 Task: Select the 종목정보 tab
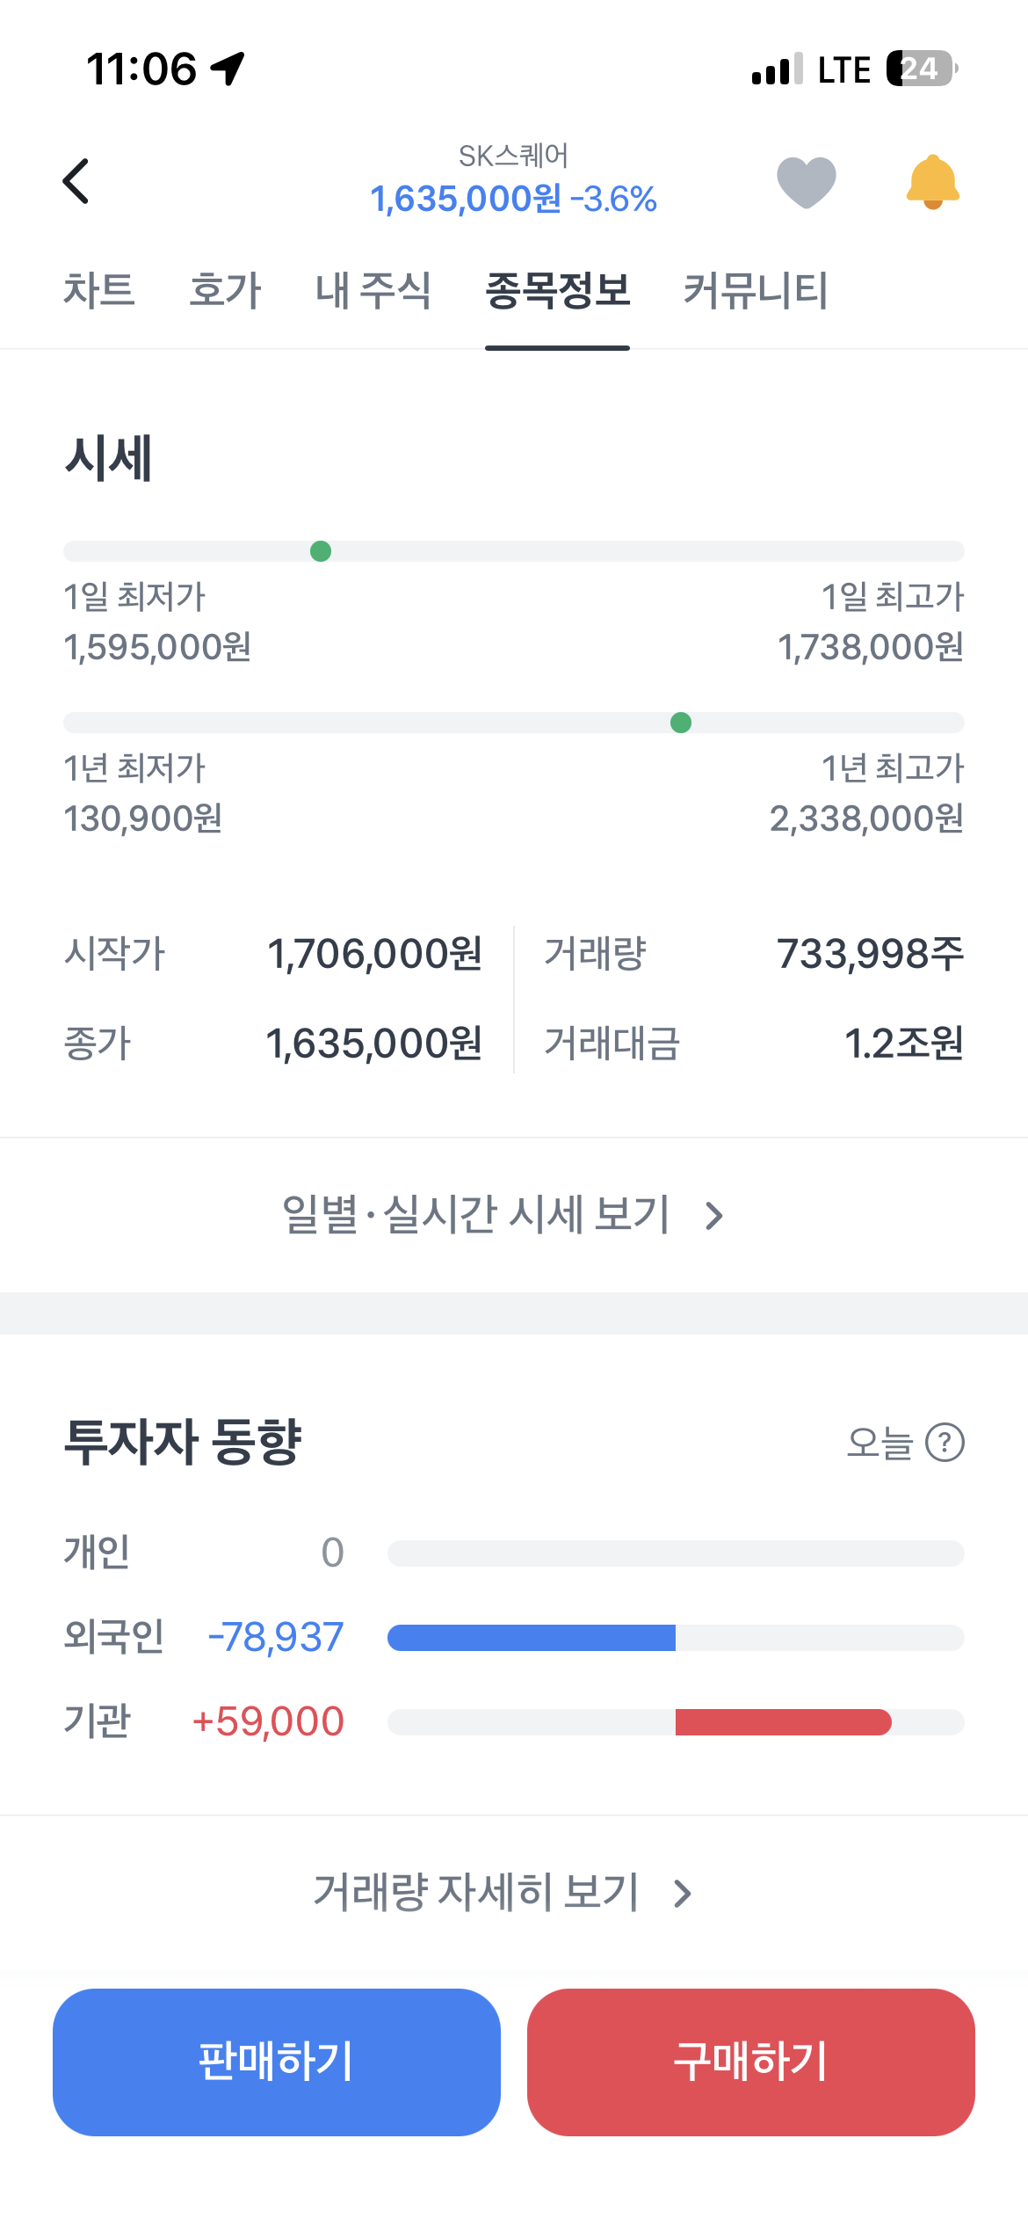point(558,290)
